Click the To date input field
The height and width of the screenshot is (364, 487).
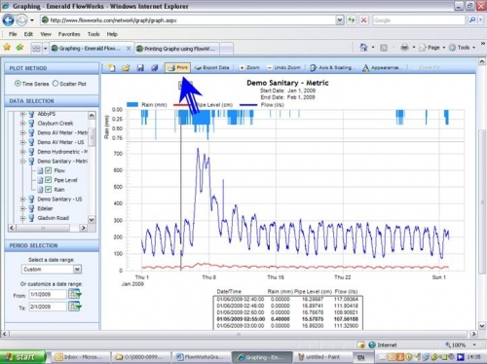pos(48,307)
